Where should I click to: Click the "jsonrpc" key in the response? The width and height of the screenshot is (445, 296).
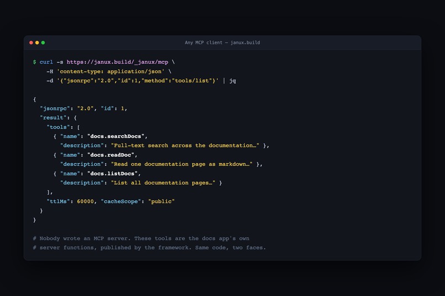[55, 109]
